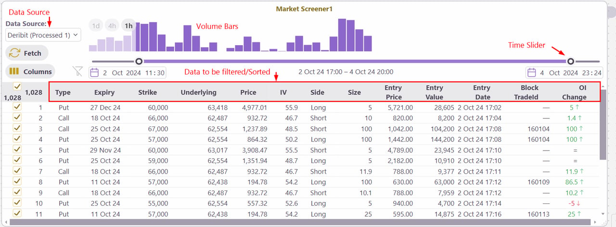This screenshot has height=227, width=616.
Task: Click the Fetch refresh arrows icon
Action: click(x=15, y=53)
